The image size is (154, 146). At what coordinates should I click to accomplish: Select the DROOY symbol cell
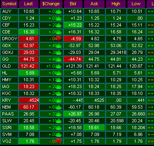pyautogui.click(x=9, y=39)
